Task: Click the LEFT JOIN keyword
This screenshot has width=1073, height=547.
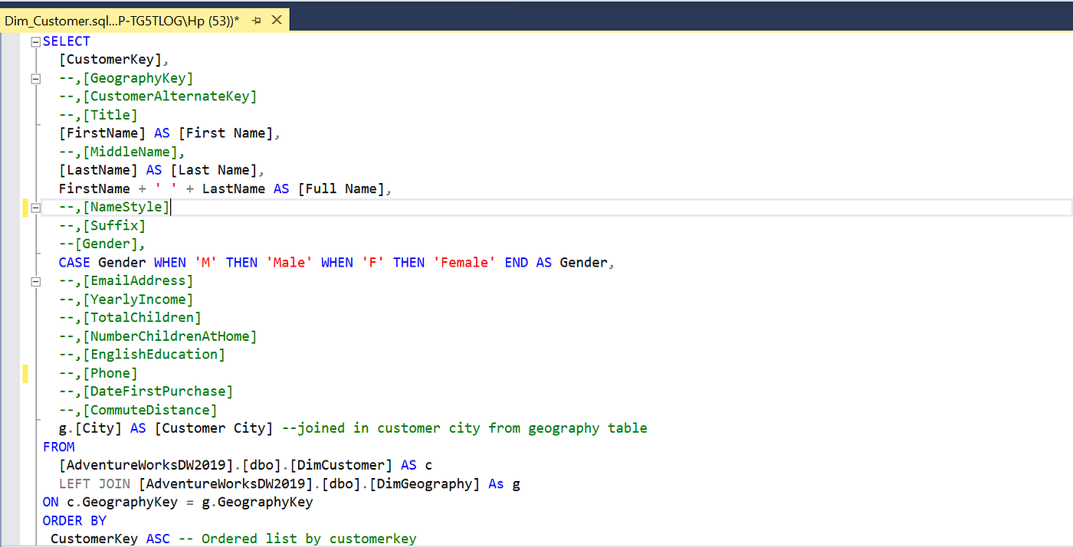Action: (88, 483)
